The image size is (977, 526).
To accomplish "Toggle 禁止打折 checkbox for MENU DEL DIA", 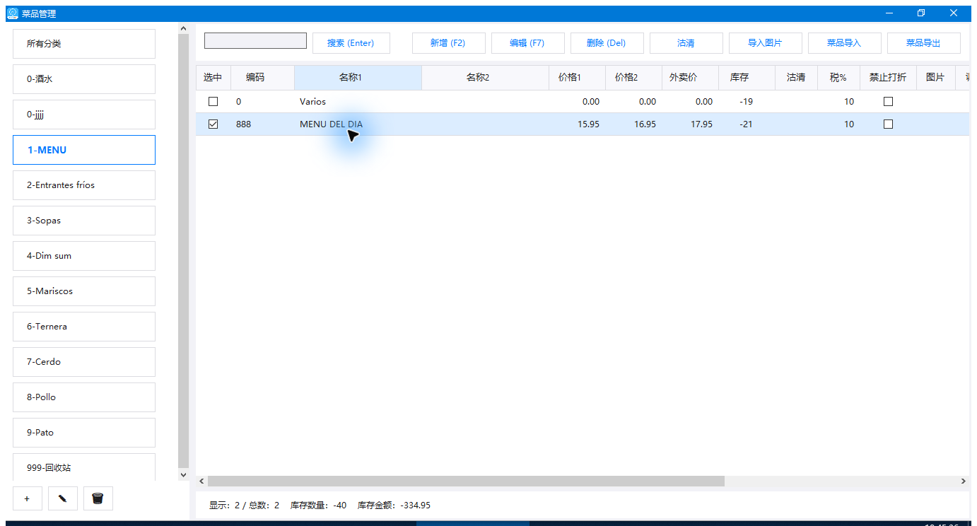I will pyautogui.click(x=888, y=124).
